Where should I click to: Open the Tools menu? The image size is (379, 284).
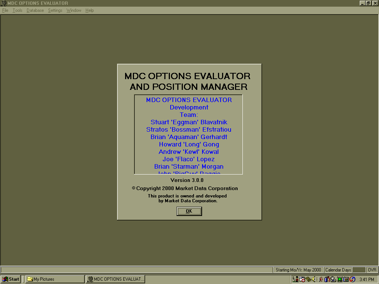[17, 10]
